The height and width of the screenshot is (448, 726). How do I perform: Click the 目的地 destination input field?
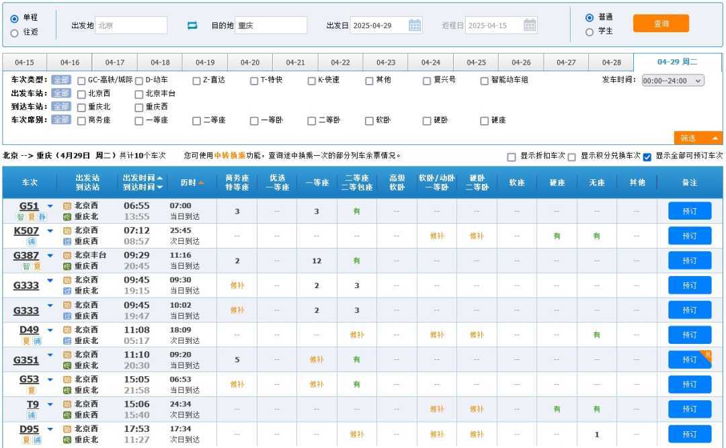point(270,26)
